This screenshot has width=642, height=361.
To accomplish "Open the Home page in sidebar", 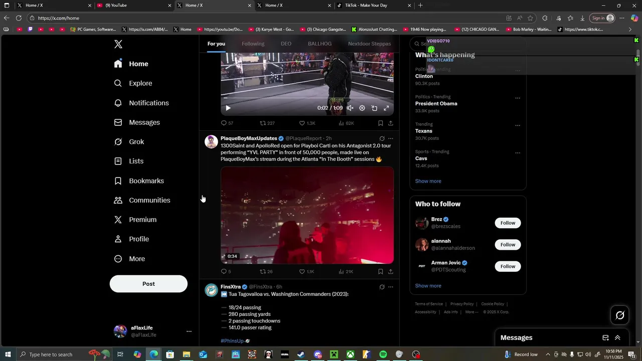I will point(131,64).
